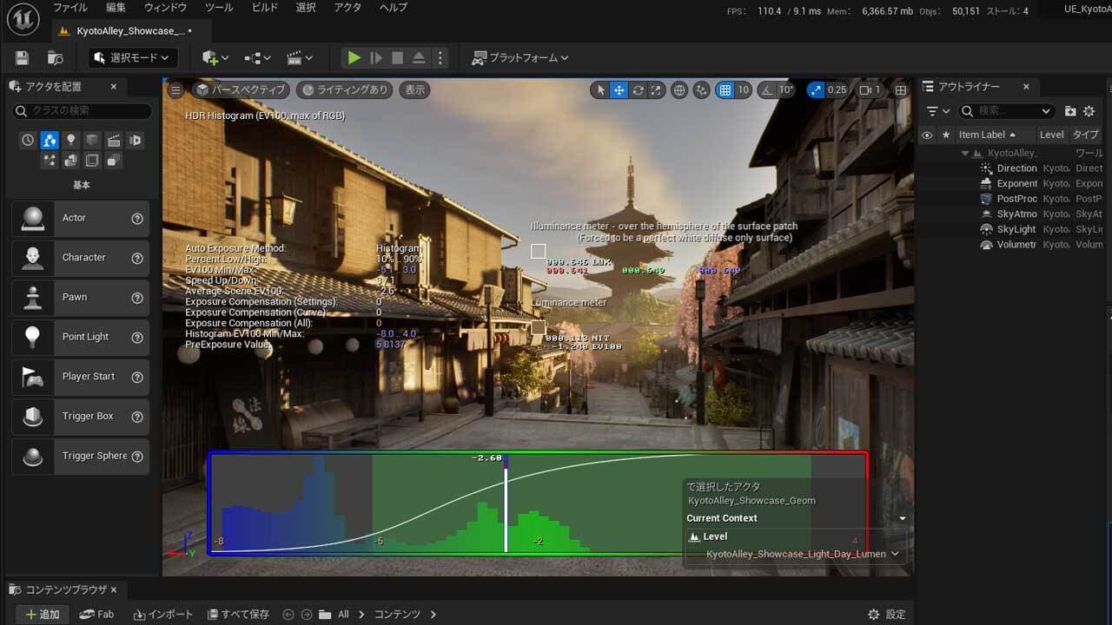1112x625 pixels.
Task: Collapse the KyotoAlley tree item in Outliner
Action: click(x=964, y=154)
